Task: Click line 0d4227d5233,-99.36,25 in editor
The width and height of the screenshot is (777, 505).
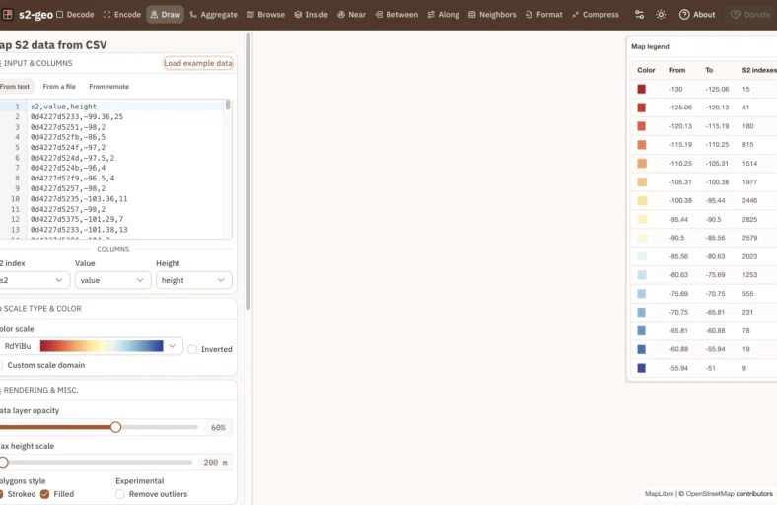Action: [77, 116]
